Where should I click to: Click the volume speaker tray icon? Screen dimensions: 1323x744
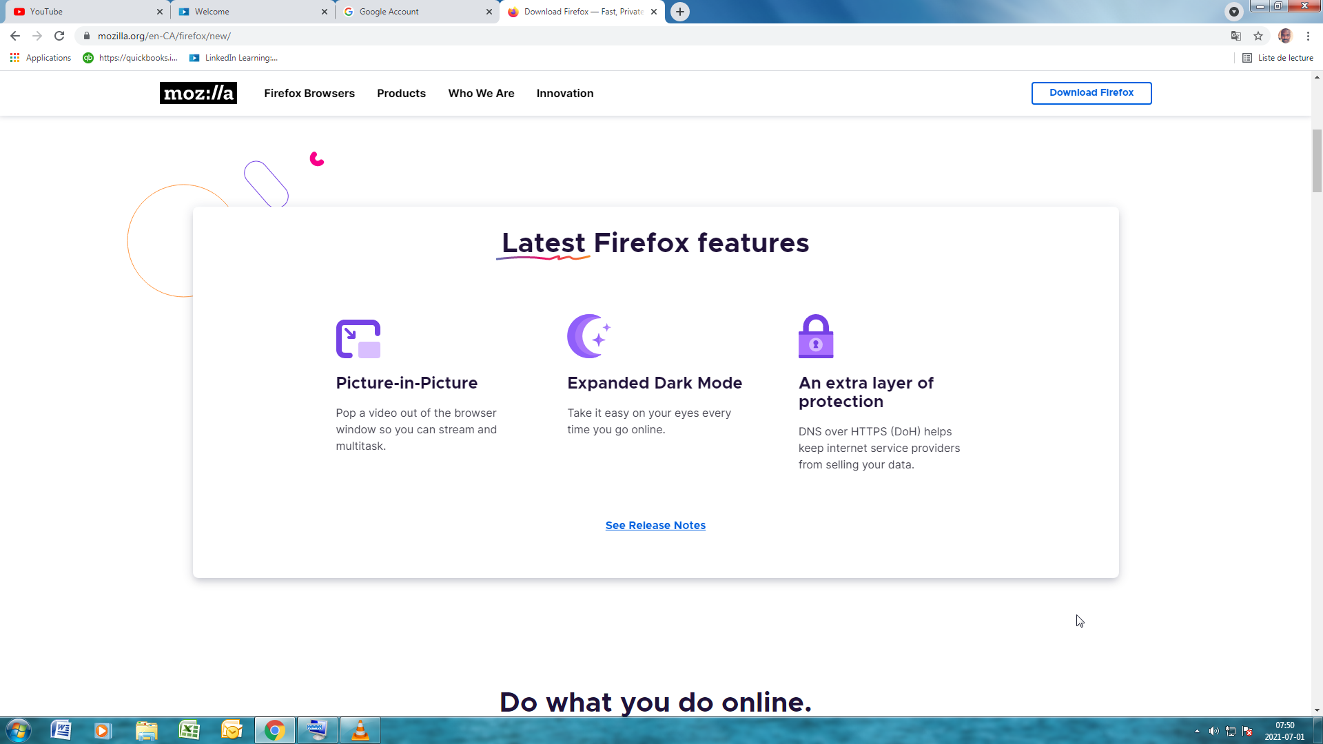[x=1213, y=731]
